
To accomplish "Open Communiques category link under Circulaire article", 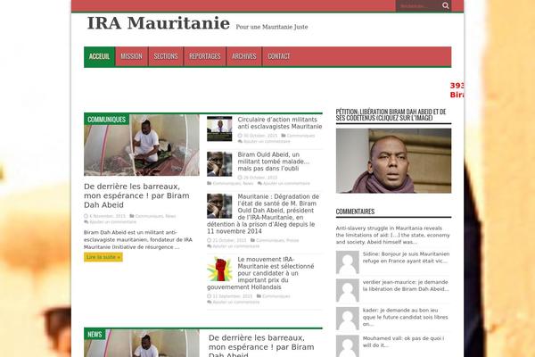I will click(300, 136).
